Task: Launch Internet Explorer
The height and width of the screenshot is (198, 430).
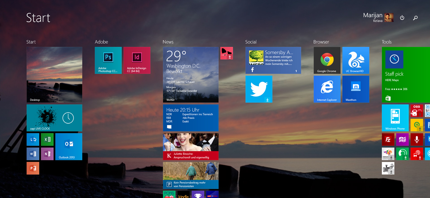Action: coord(327,89)
